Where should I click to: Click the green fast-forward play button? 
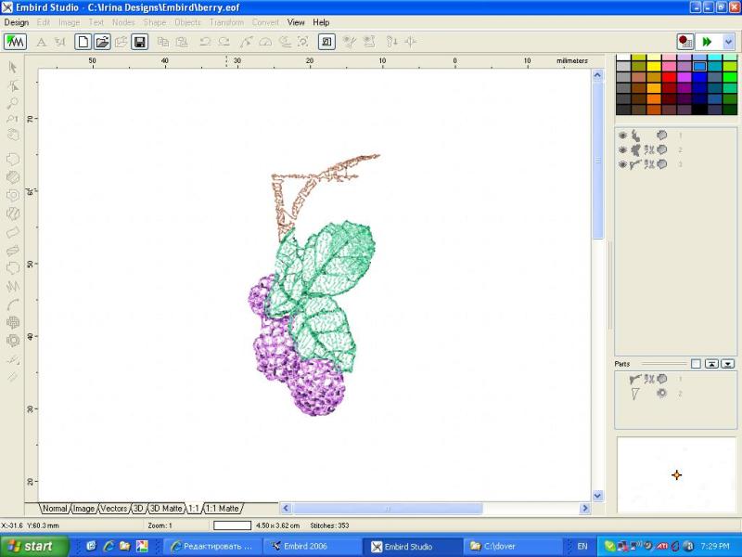(x=708, y=42)
